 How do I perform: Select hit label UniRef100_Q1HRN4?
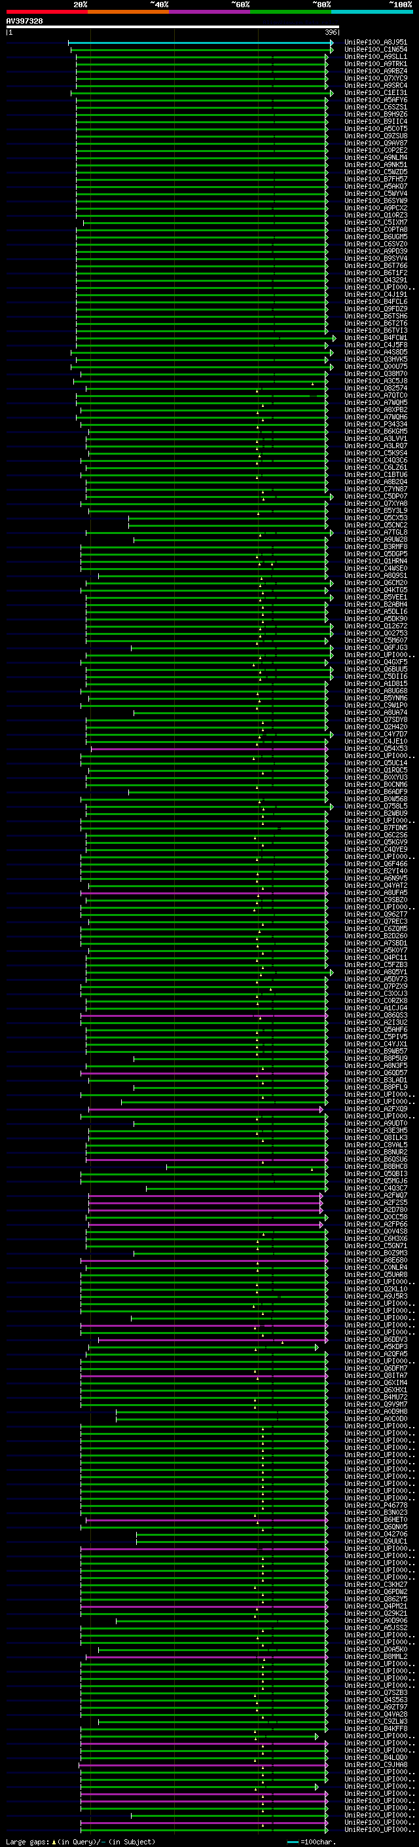pos(376,562)
